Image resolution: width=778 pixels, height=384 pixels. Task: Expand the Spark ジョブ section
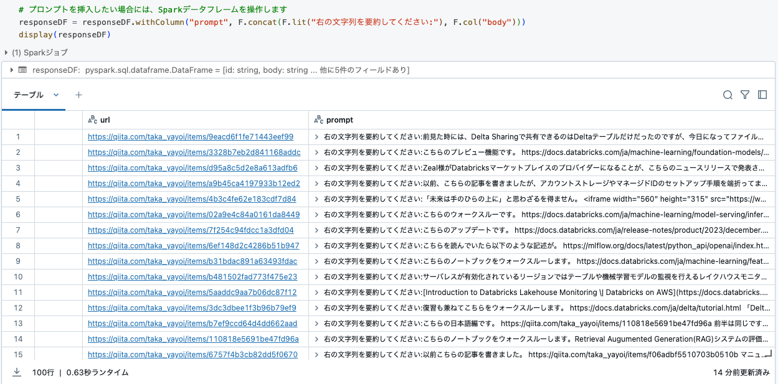click(x=6, y=52)
